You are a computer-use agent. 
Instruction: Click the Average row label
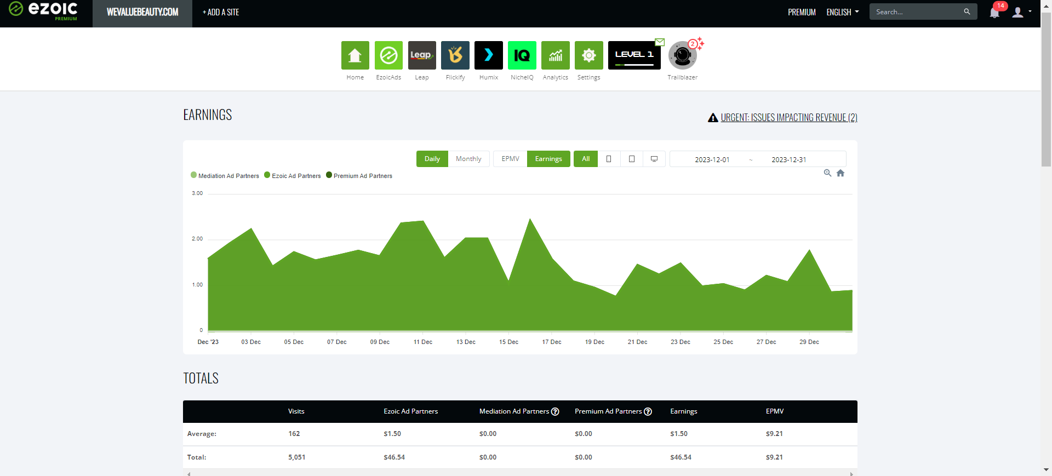point(202,434)
